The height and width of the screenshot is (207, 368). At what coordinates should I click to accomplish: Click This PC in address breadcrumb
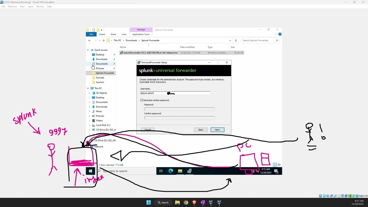[x=117, y=41]
